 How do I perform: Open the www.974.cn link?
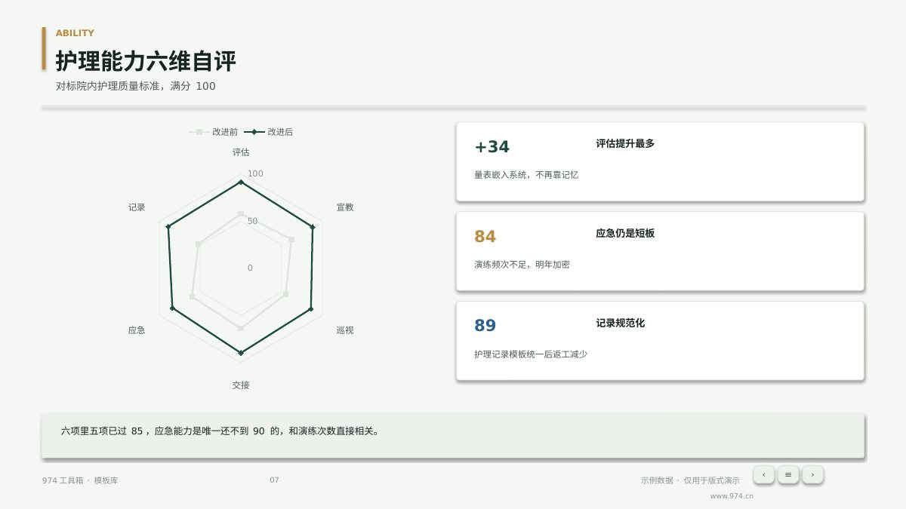pyautogui.click(x=732, y=496)
